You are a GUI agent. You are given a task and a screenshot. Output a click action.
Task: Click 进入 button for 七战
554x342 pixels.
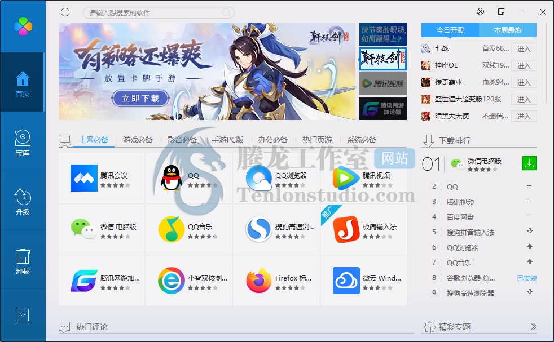[524, 48]
